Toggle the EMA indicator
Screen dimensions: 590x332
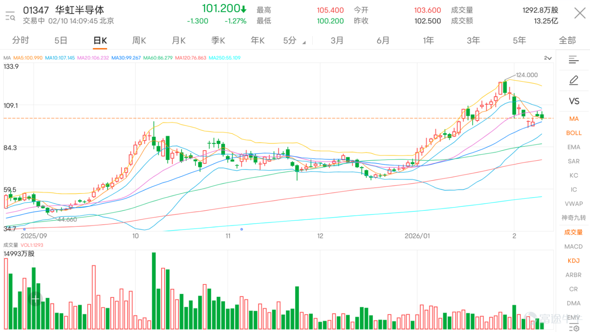click(574, 147)
